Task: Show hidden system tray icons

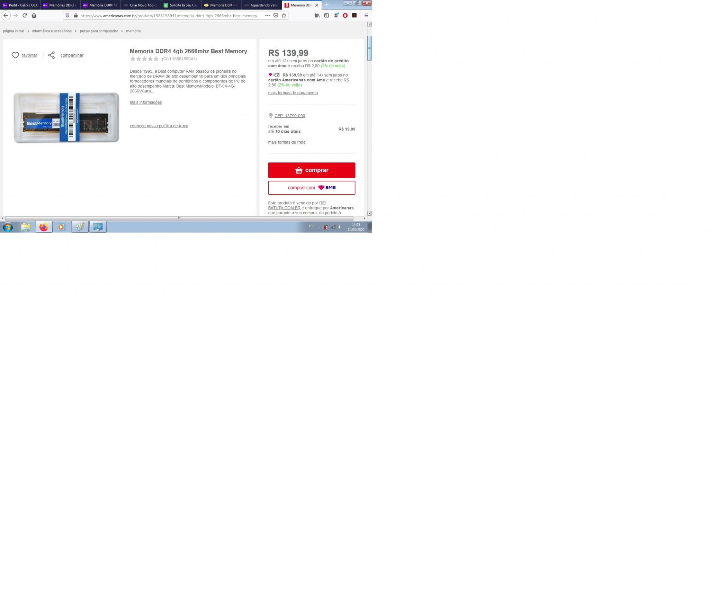Action: (x=319, y=227)
